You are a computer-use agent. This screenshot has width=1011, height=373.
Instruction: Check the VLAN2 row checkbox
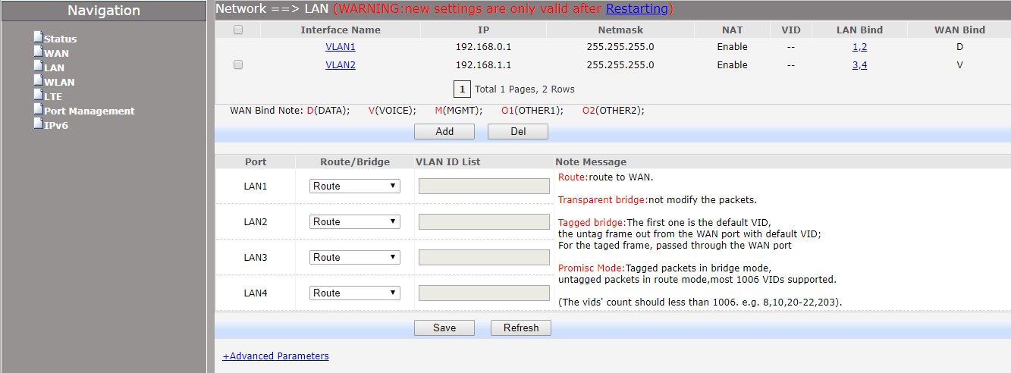238,65
